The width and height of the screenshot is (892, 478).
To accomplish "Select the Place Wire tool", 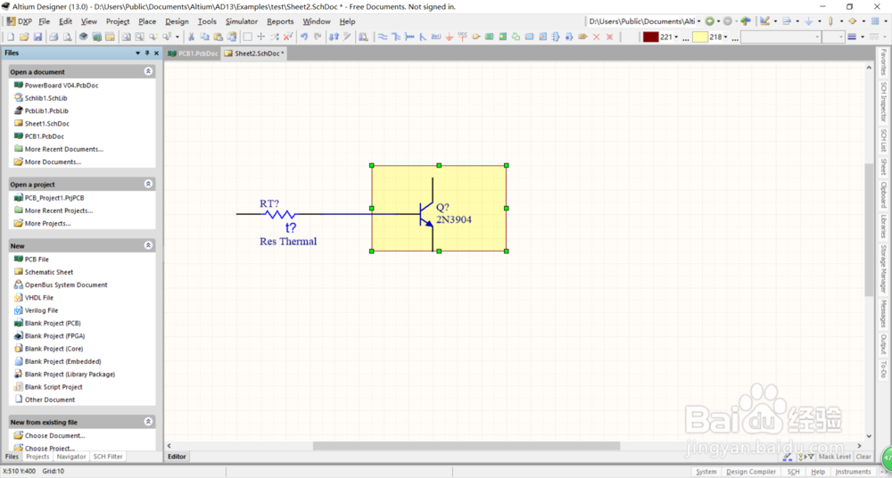I will tap(383, 37).
